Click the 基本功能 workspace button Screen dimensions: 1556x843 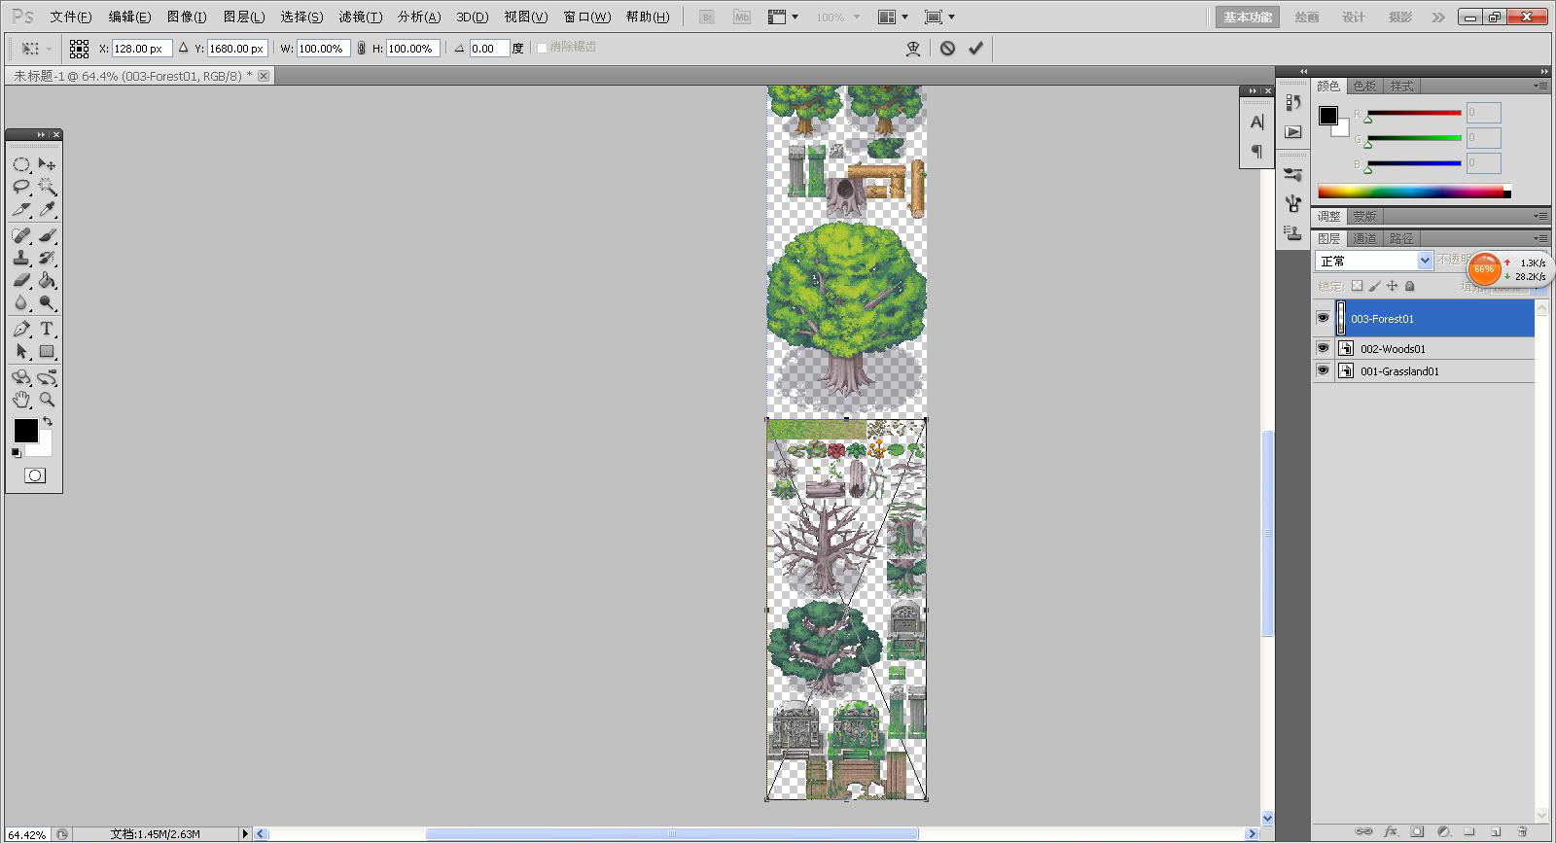tap(1248, 17)
